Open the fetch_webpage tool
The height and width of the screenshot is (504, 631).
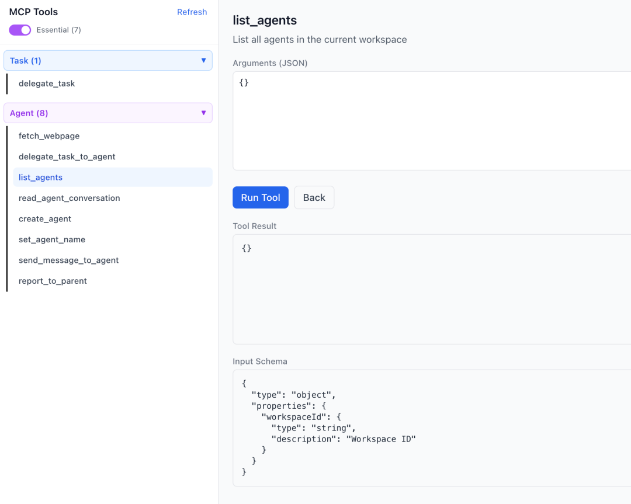pos(49,136)
